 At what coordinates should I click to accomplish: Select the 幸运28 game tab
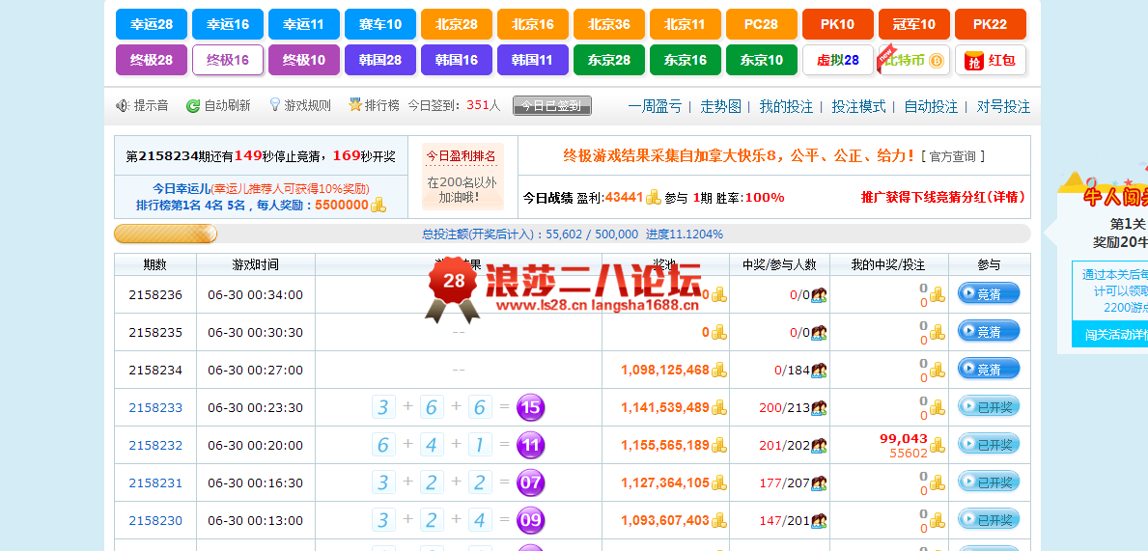(152, 24)
